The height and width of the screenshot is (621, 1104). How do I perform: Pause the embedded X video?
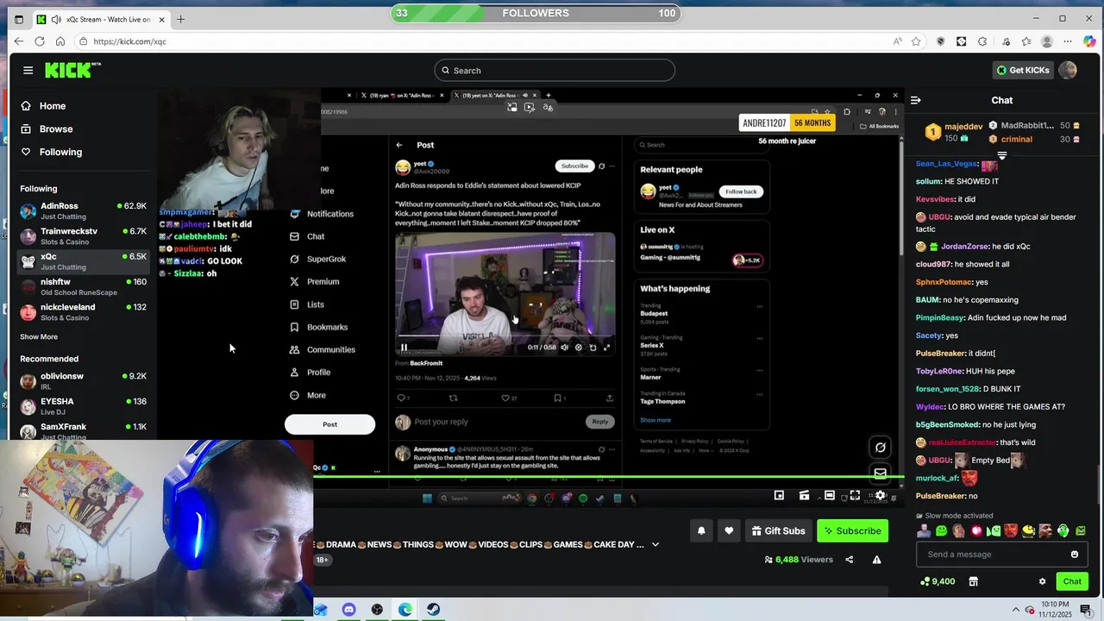(x=404, y=348)
